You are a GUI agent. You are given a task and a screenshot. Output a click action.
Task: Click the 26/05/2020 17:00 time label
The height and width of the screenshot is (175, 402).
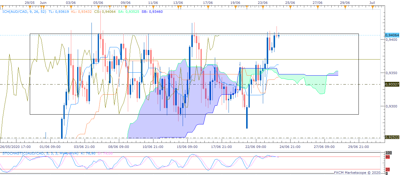[15, 146]
